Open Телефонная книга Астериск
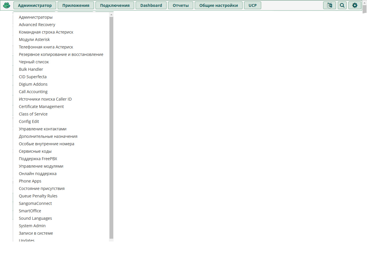Image resolution: width=367 pixels, height=259 pixels. [46, 47]
